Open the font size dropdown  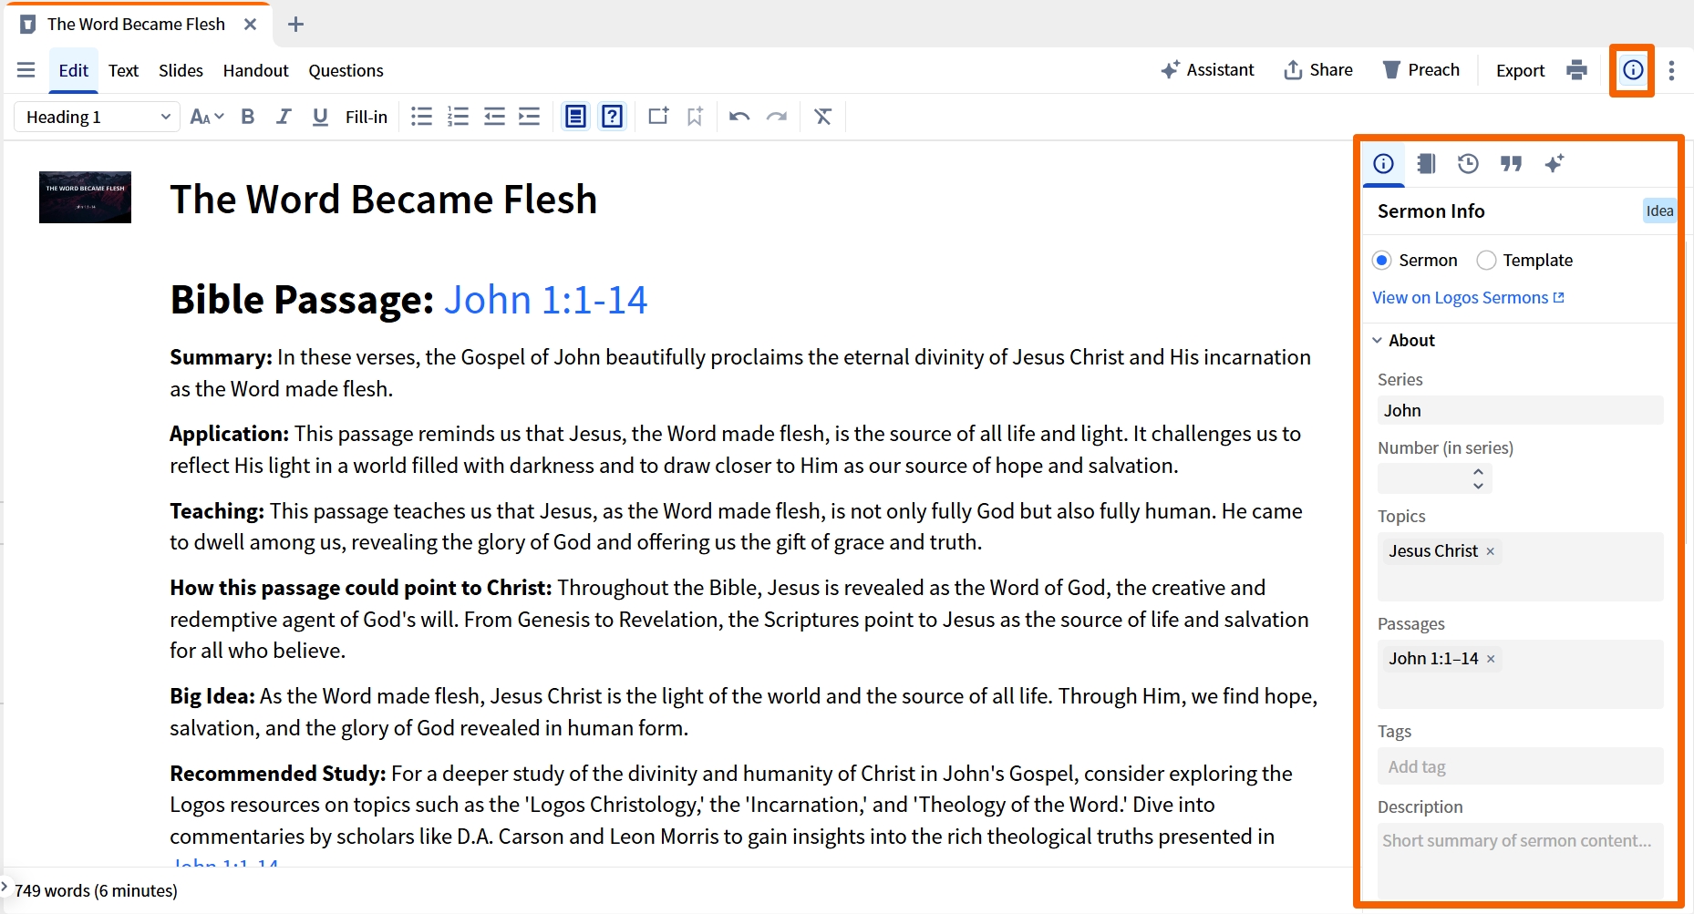click(206, 117)
